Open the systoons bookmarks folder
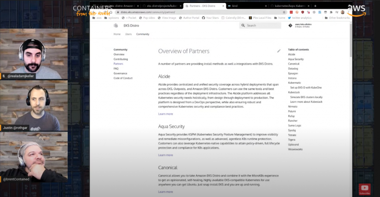The height and width of the screenshot is (197, 380). (111, 18)
